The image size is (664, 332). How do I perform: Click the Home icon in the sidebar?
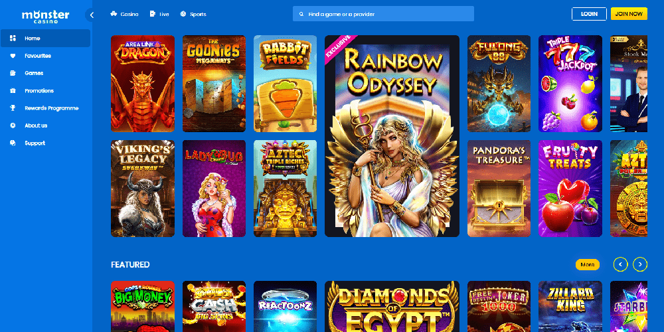pyautogui.click(x=13, y=39)
